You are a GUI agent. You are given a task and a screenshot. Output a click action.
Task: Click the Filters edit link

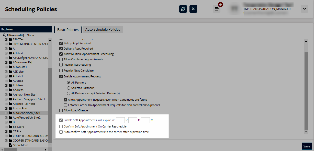[x=20, y=35]
